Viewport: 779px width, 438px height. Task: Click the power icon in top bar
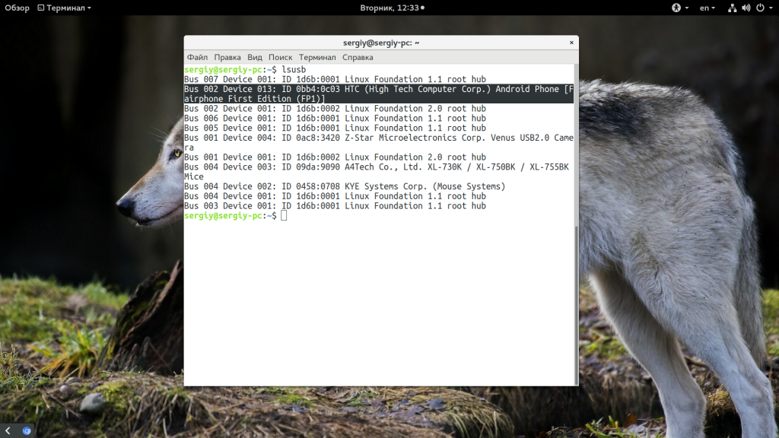pos(758,8)
